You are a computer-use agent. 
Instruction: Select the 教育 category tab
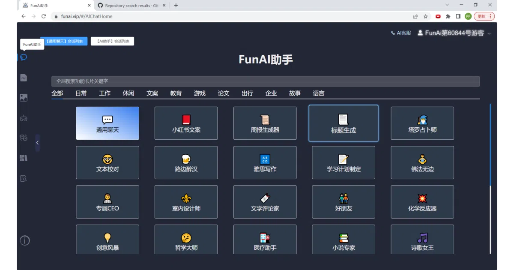[176, 93]
